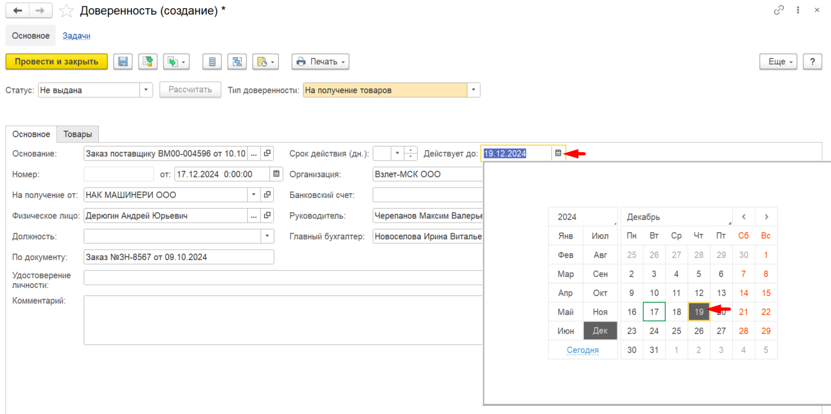The height and width of the screenshot is (414, 831).
Task: Open calendar for the 'от' date field
Action: pos(276,174)
